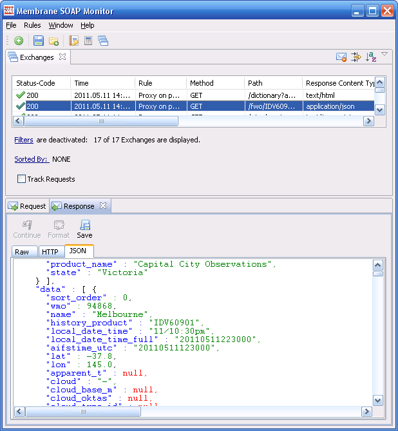Switch to the HTTP sub-tab

click(x=51, y=252)
